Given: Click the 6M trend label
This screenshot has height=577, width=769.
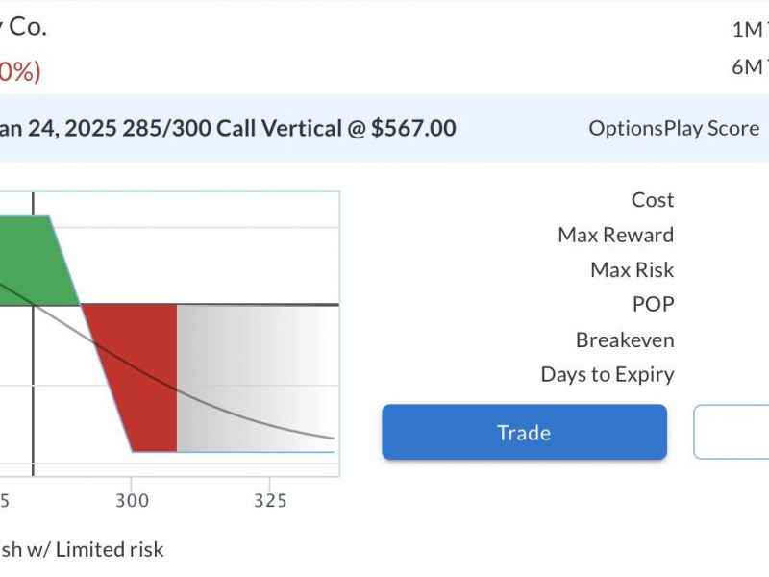Looking at the screenshot, I should [x=750, y=66].
